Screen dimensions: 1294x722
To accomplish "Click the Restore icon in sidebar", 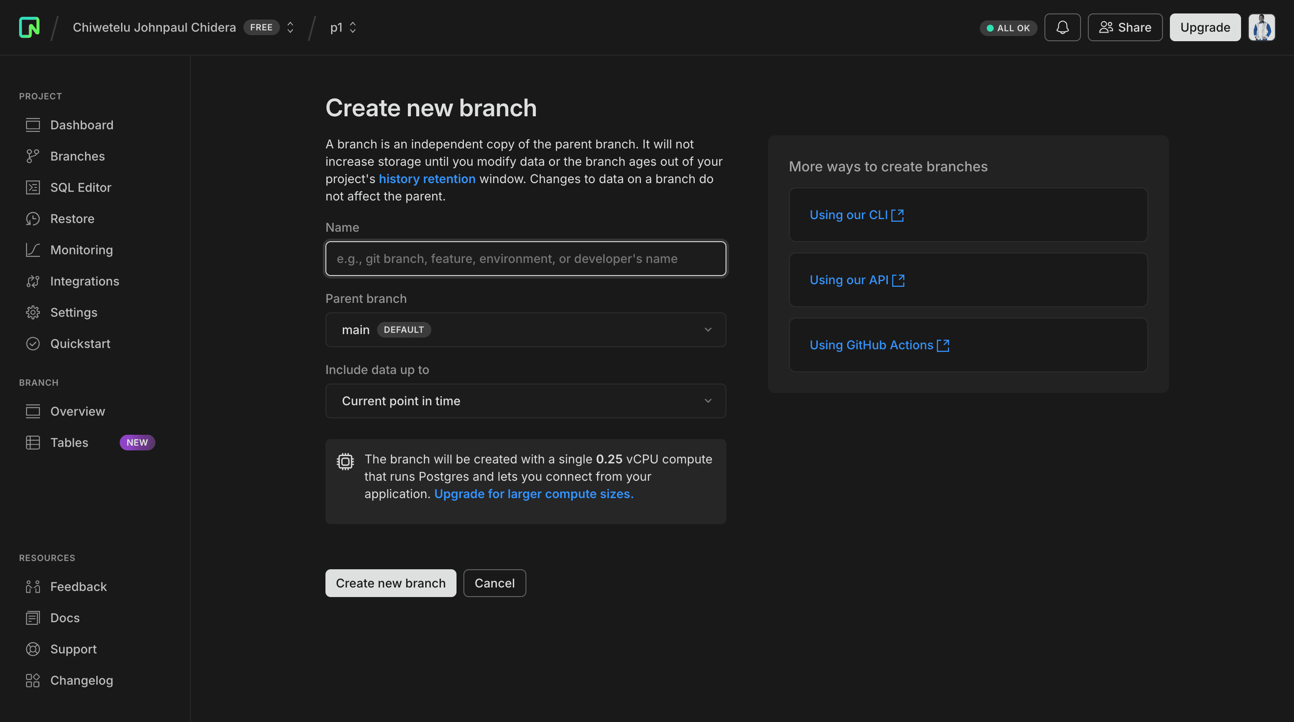I will point(32,219).
